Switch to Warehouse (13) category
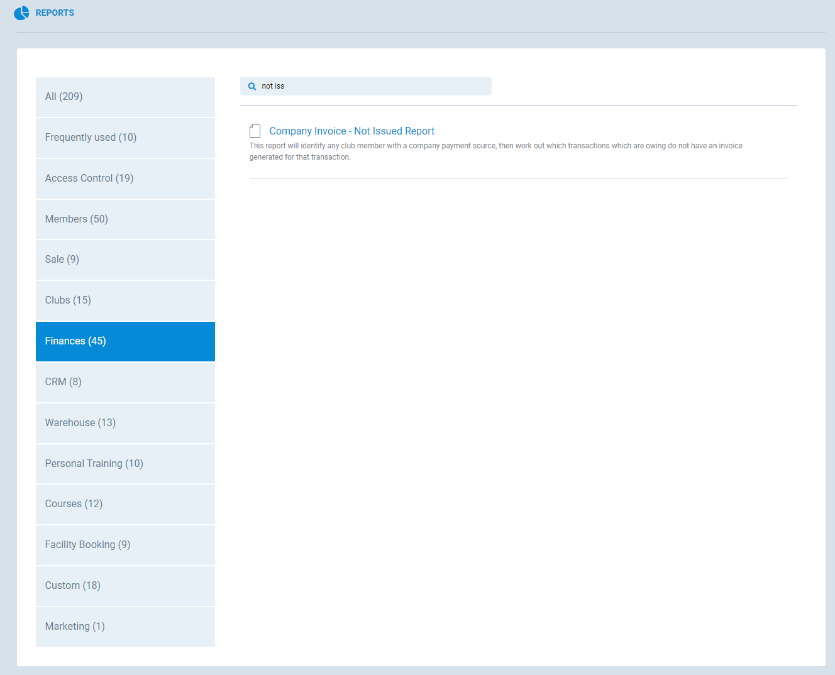This screenshot has width=835, height=675. pos(125,423)
